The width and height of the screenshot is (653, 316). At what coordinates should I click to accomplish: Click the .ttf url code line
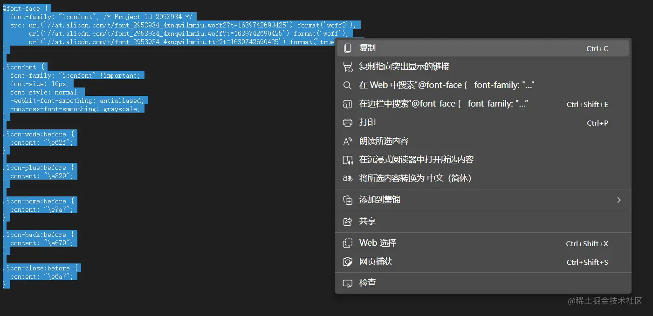[181, 42]
